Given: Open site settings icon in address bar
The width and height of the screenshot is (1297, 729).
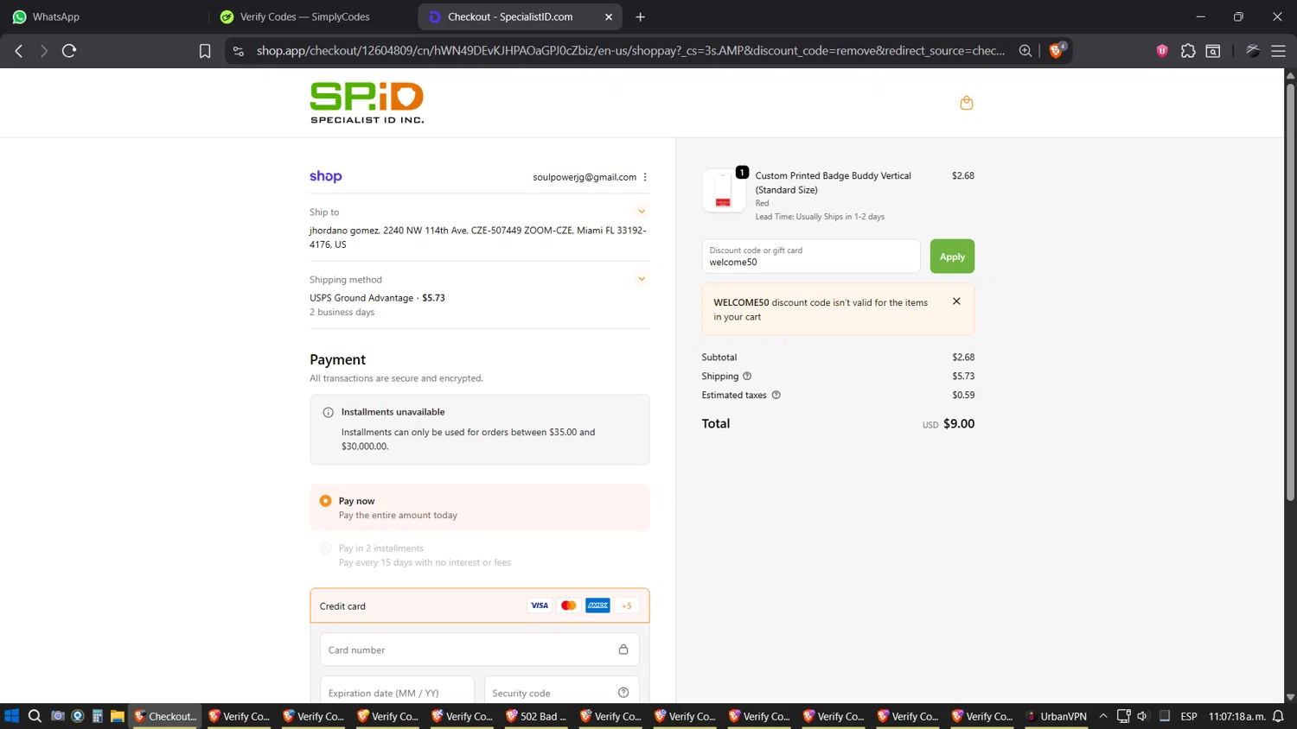Looking at the screenshot, I should coord(239,51).
